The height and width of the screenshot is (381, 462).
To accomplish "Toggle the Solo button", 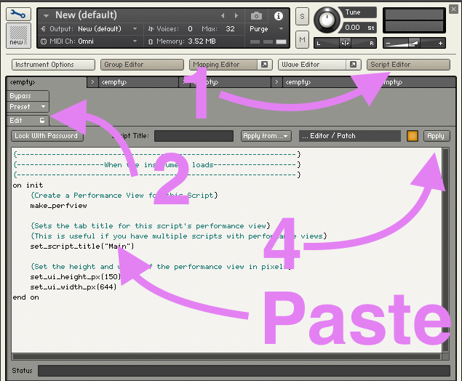I will (x=303, y=15).
